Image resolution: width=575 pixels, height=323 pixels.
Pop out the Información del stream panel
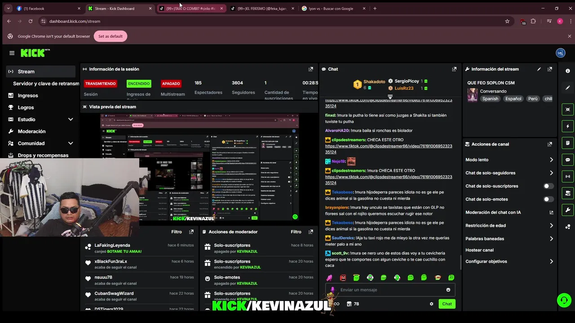(x=550, y=69)
